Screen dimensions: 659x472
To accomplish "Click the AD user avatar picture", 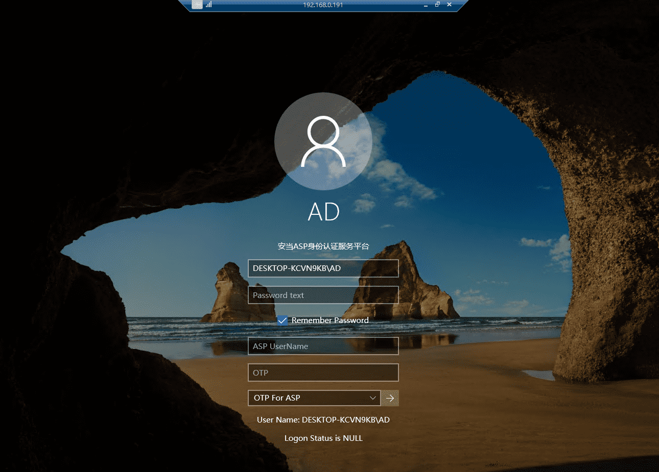I will point(323,141).
